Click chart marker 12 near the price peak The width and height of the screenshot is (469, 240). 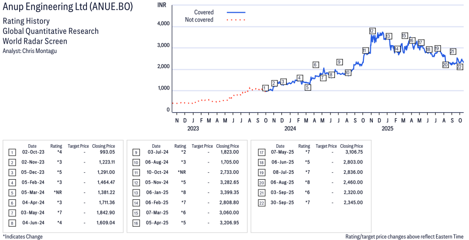click(x=372, y=31)
